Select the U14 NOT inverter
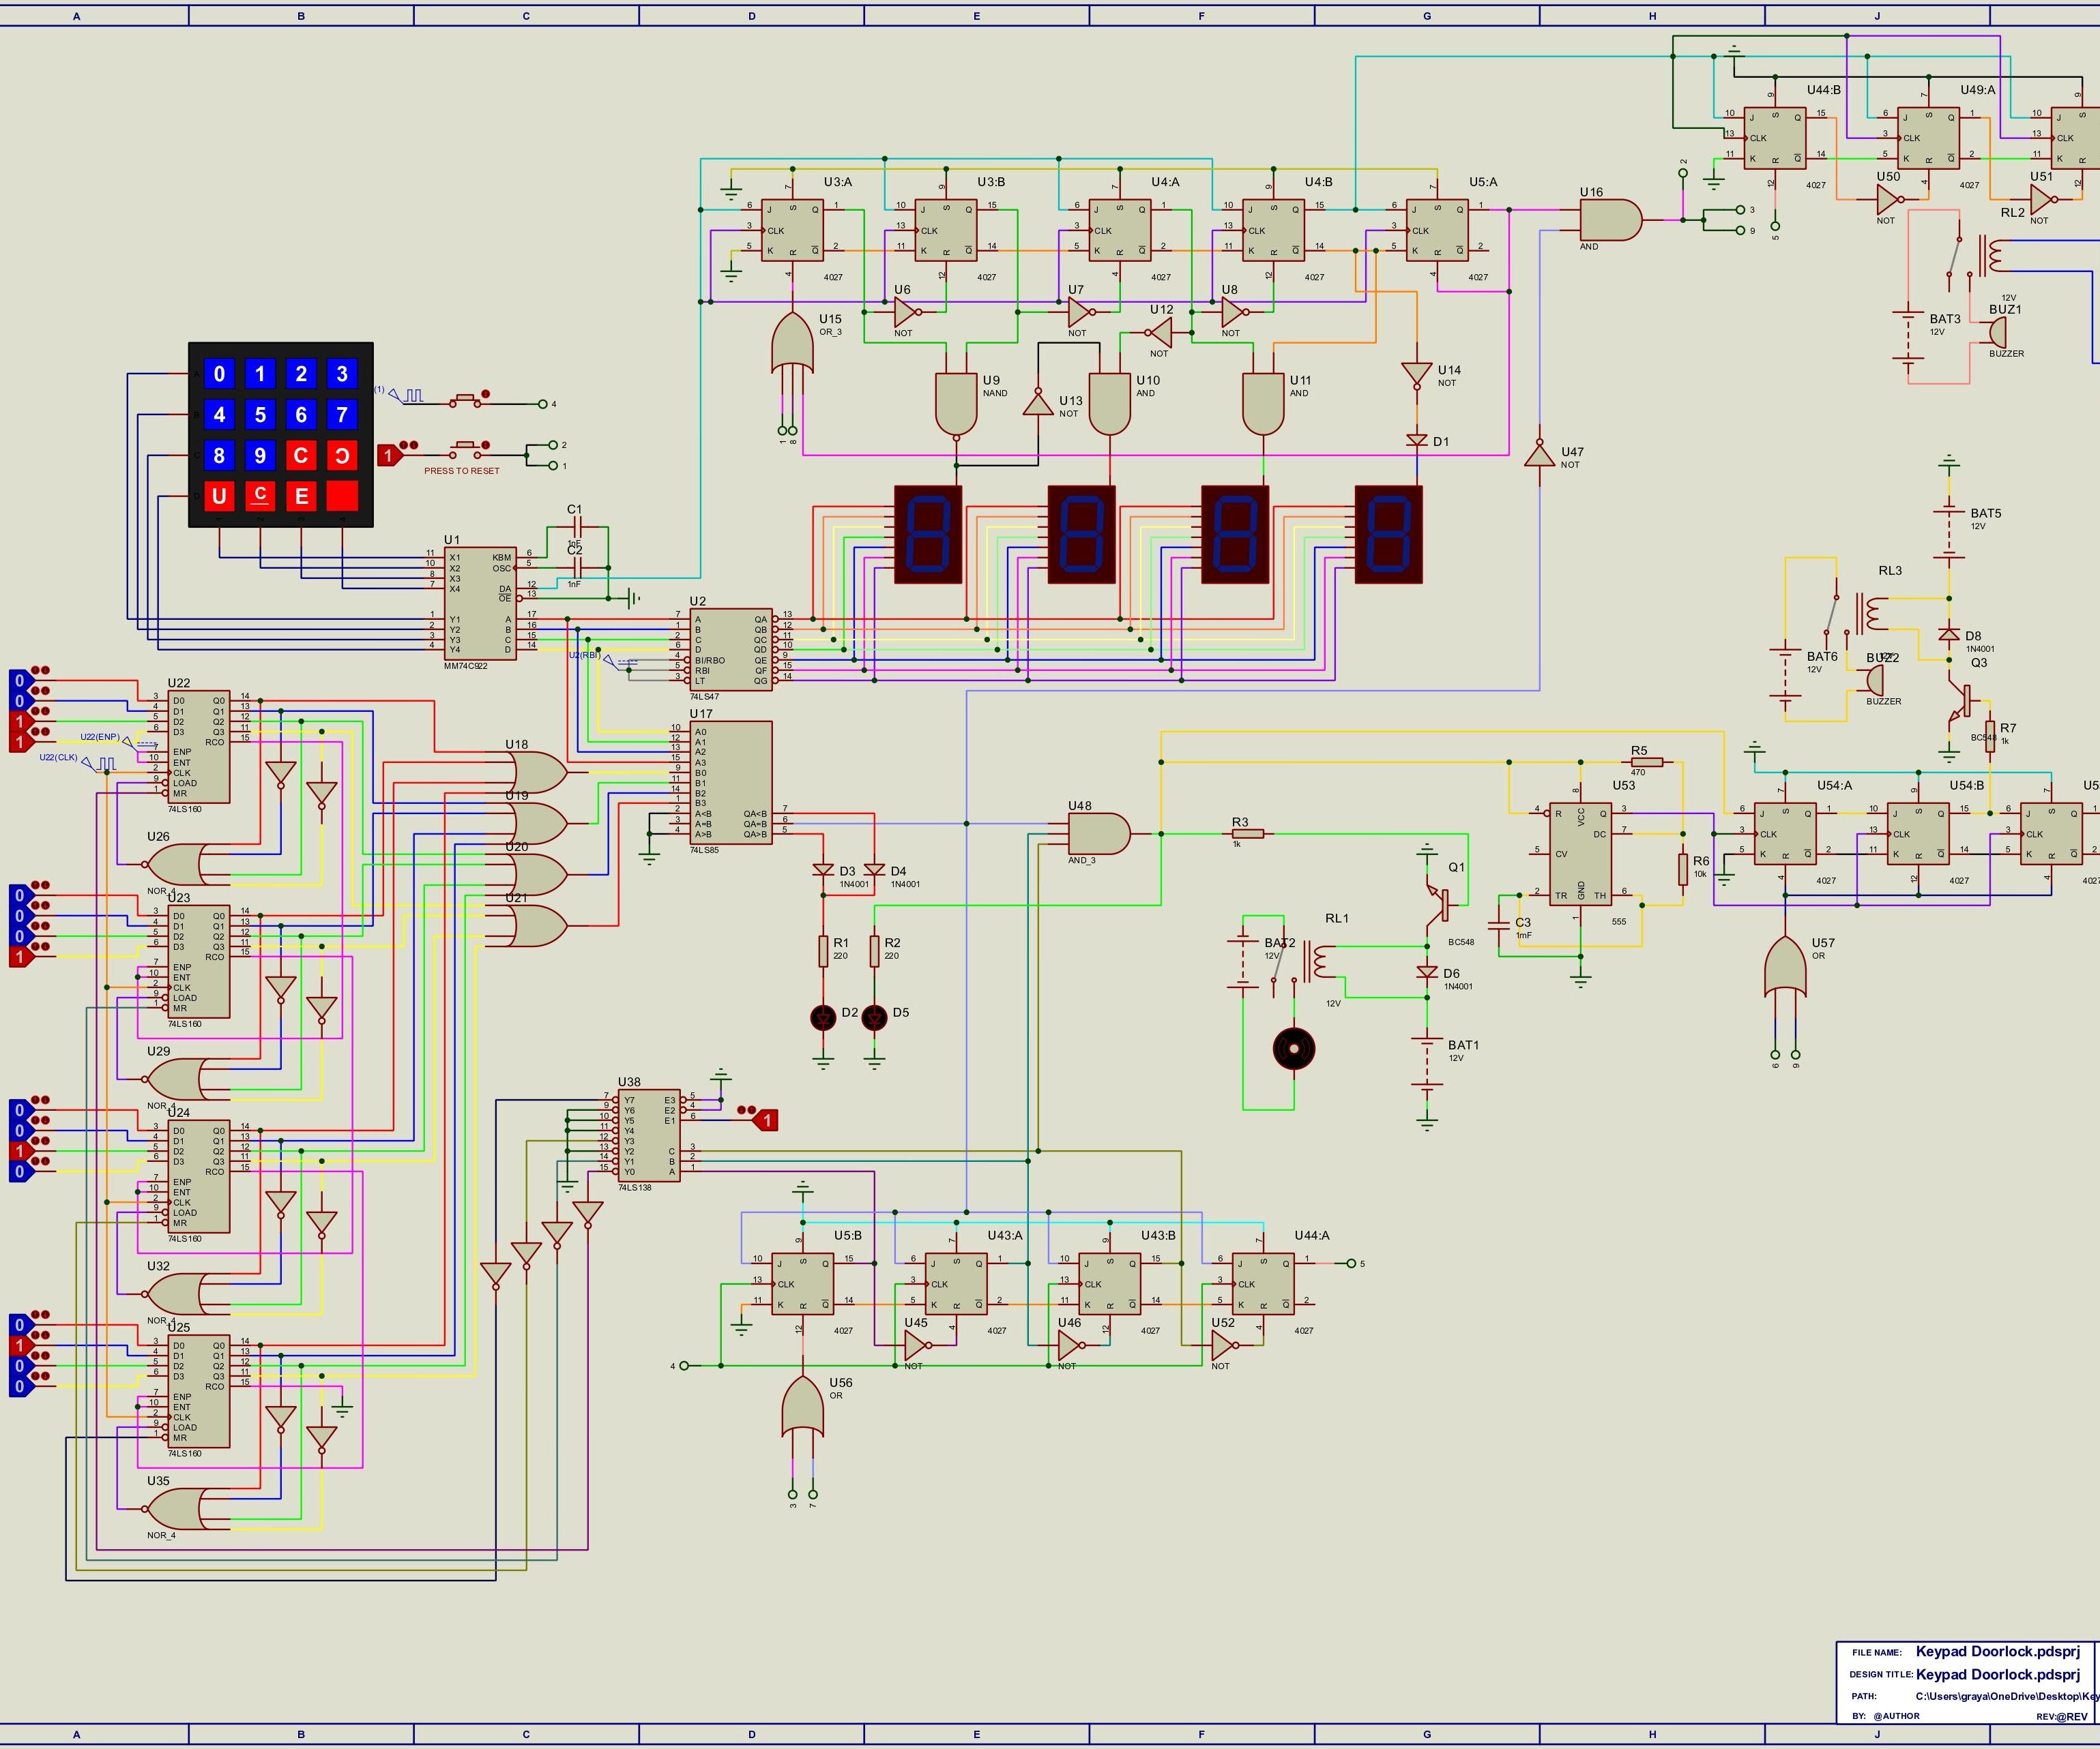 (1417, 376)
